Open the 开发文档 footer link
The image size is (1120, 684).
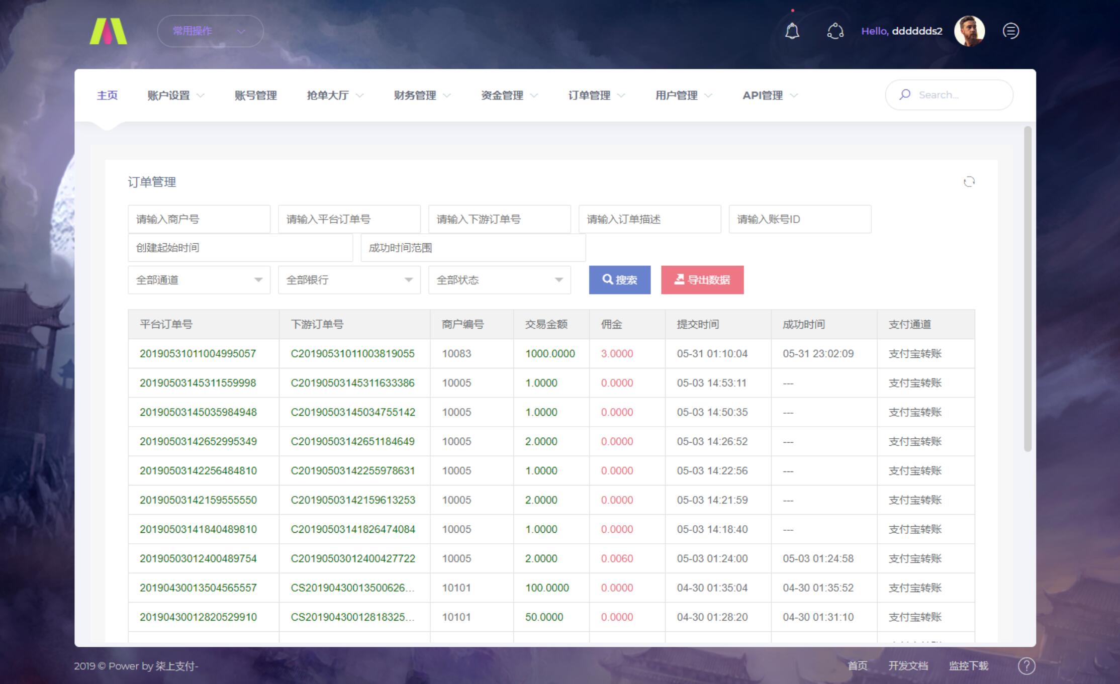[x=907, y=666]
